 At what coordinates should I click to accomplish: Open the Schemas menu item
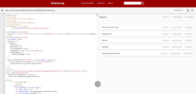101,3
